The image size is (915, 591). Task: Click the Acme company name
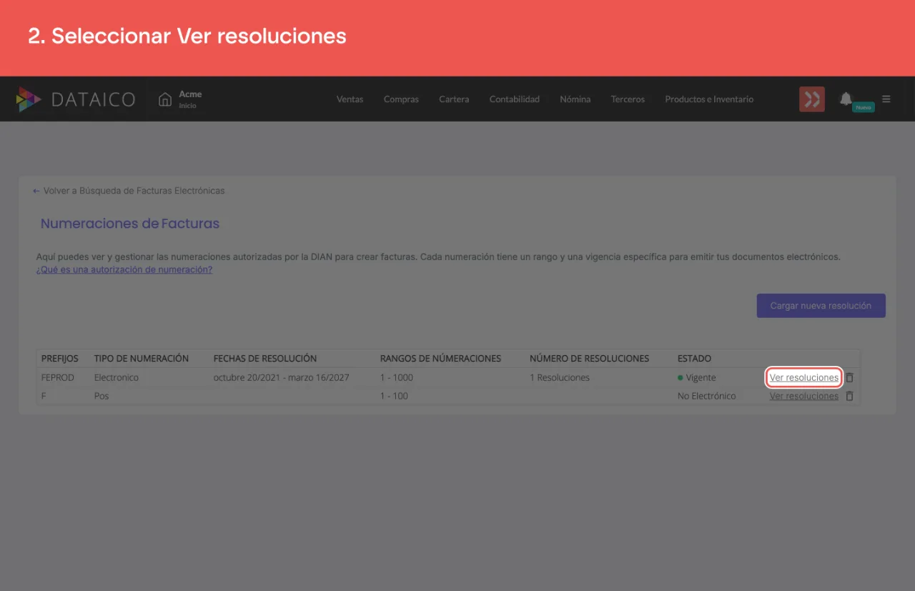coord(190,94)
